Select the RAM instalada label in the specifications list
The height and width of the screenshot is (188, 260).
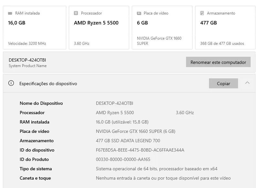click(35, 122)
